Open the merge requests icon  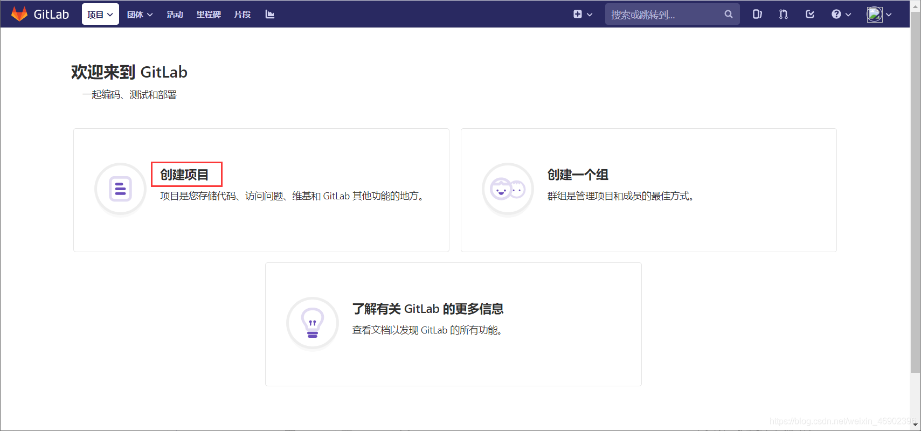784,15
